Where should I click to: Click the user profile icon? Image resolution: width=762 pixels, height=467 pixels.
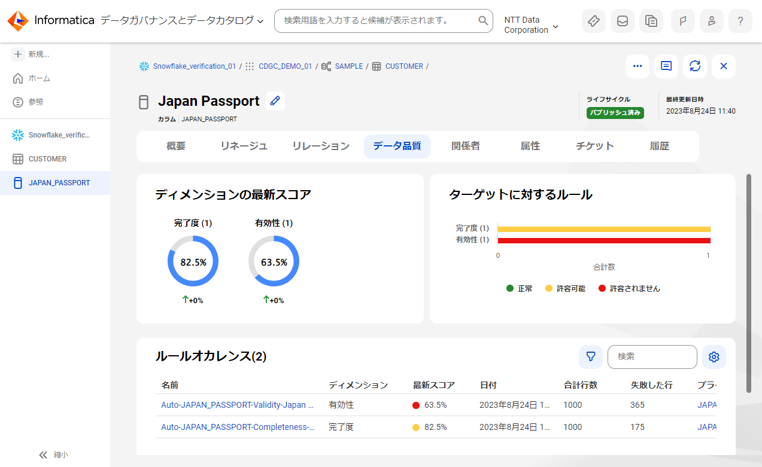[x=712, y=21]
